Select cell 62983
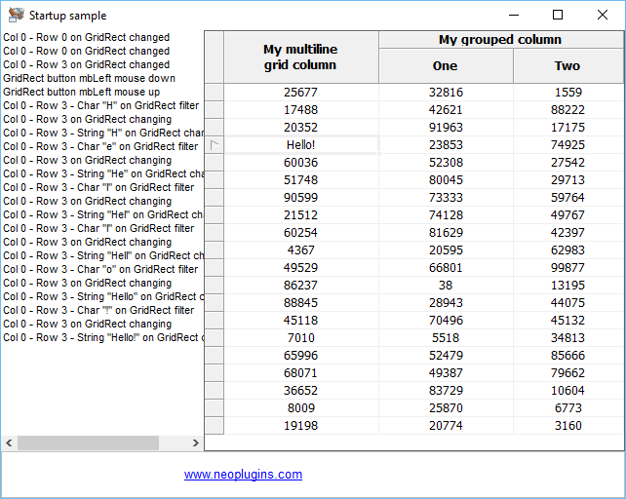This screenshot has width=626, height=499. (x=568, y=250)
